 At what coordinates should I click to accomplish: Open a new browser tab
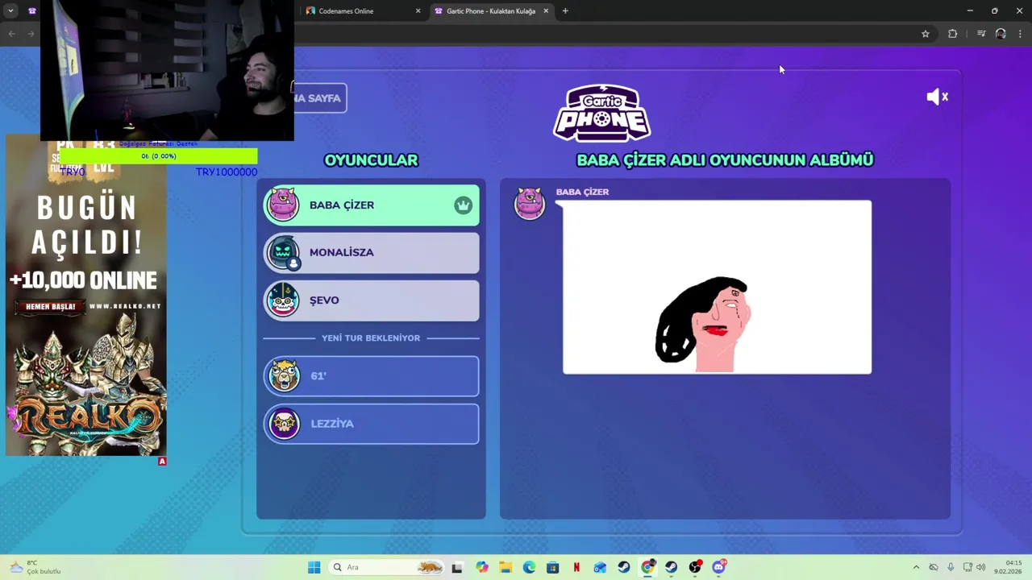coord(565,11)
